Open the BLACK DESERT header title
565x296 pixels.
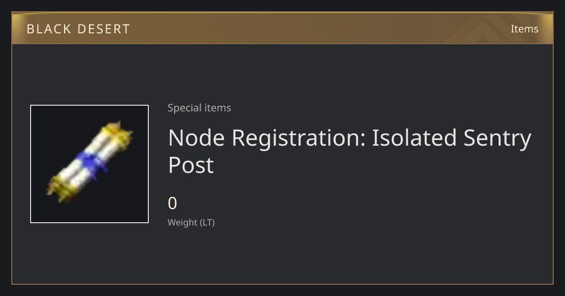78,29
